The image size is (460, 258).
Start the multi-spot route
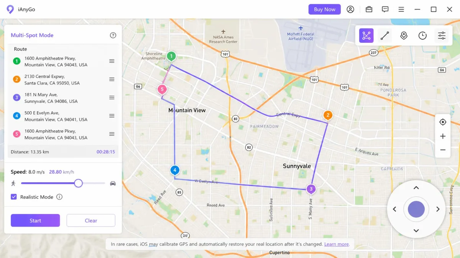coord(35,221)
